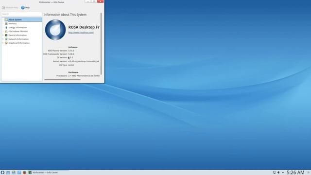Viewport: 311px width, 175px height.
Task: Open Energy Information module
Action: [17, 27]
